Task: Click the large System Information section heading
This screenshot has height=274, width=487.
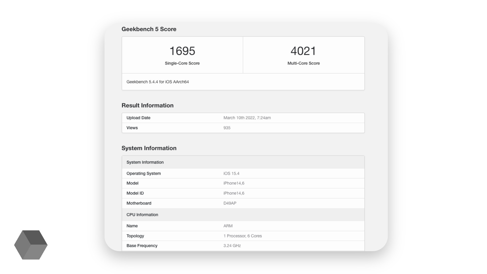Action: click(149, 148)
